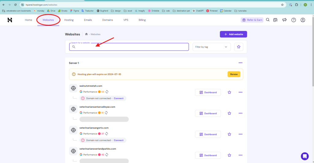Screen dimensions: 314x163
Task: Open the search magnifier in top navigation
Action: pyautogui.click(x=268, y=20)
